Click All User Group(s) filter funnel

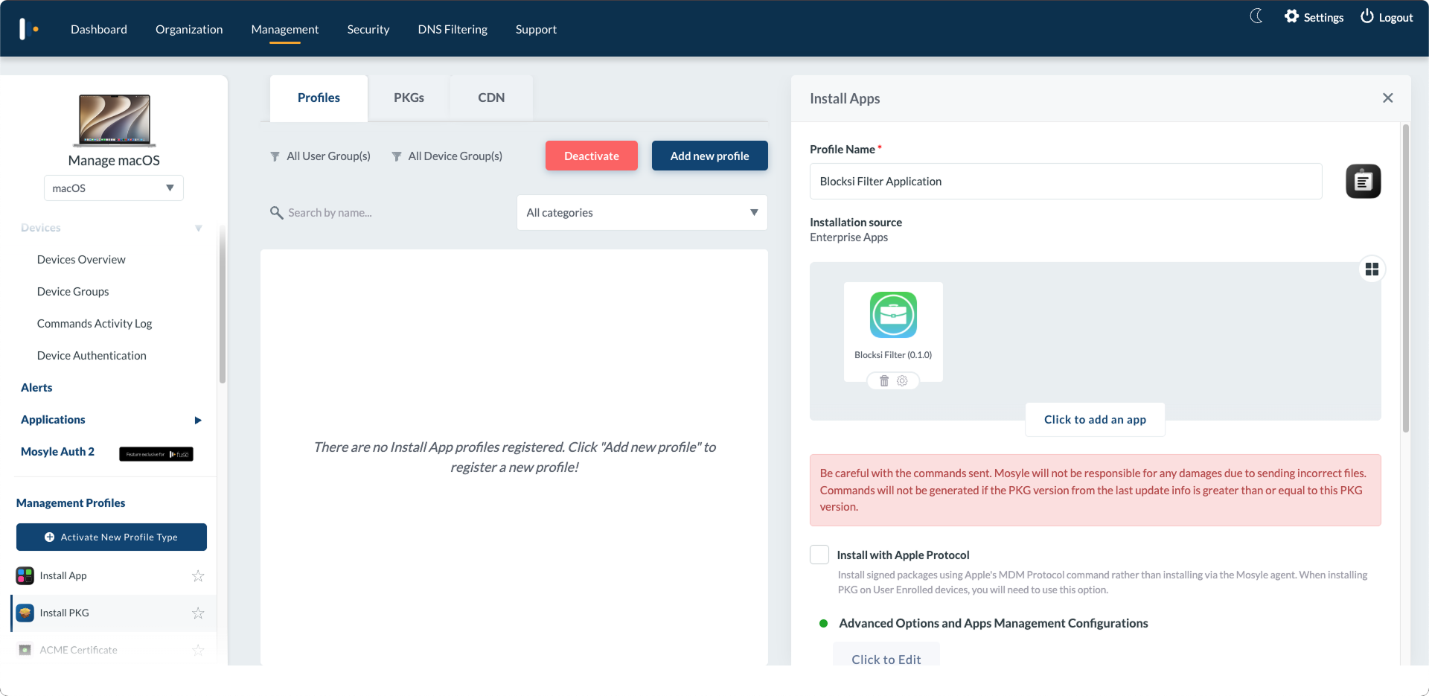click(x=275, y=156)
